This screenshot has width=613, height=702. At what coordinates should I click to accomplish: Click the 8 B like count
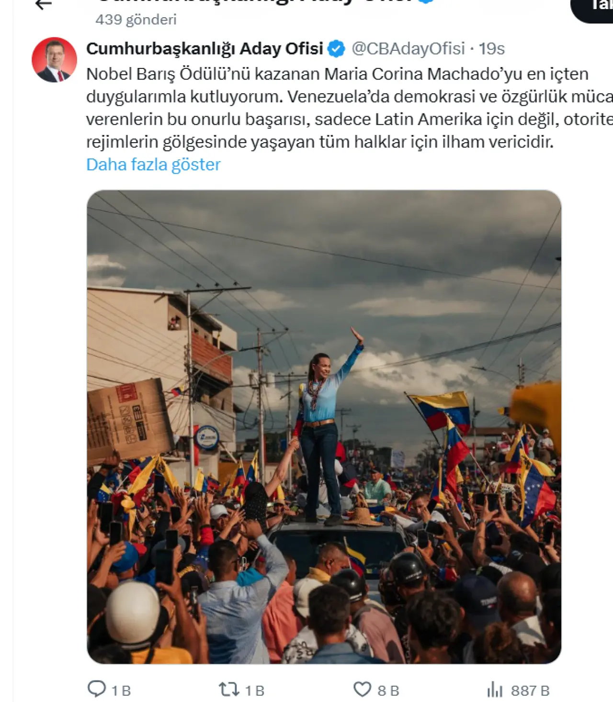pos(388,691)
